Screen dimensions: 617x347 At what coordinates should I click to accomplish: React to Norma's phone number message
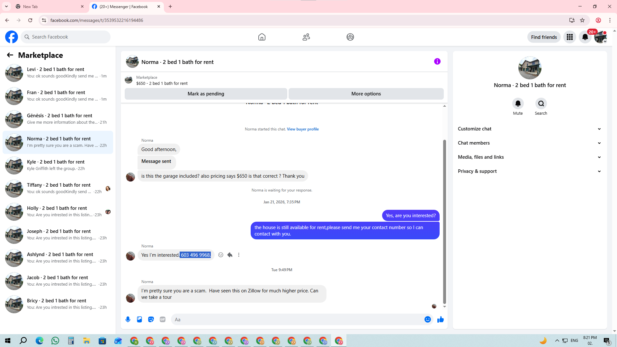pos(221,255)
